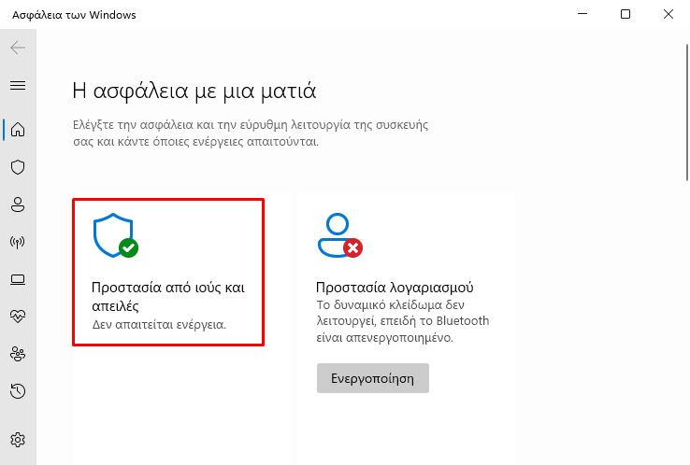Image resolution: width=690 pixels, height=465 pixels.
Task: Open Προστασία λογαριασμού heading
Action: (395, 288)
